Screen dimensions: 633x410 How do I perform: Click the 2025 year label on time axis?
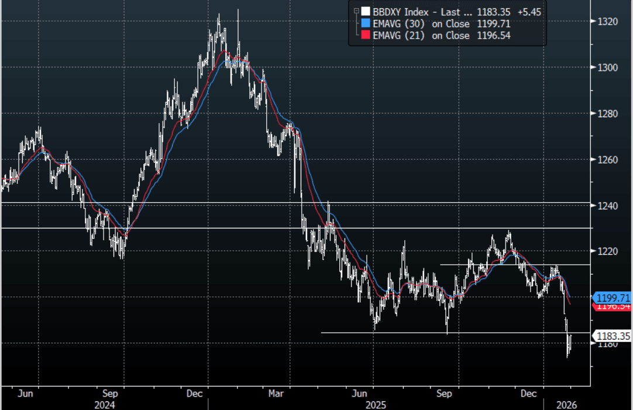(376, 405)
